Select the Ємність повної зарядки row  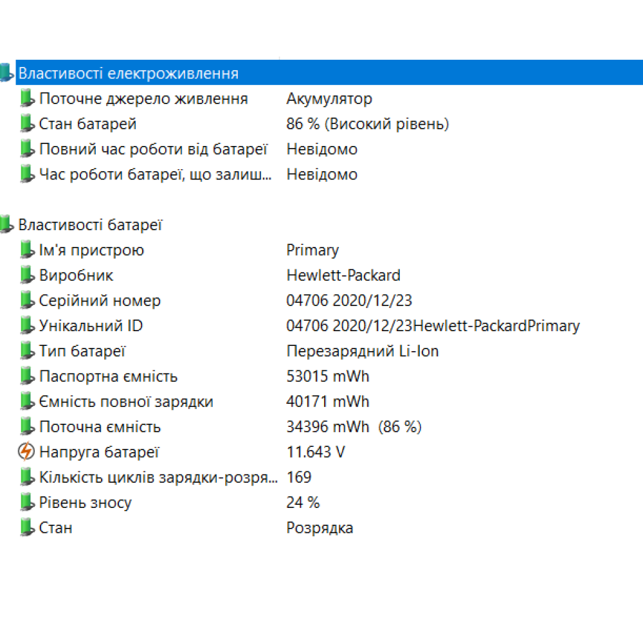[x=126, y=402]
